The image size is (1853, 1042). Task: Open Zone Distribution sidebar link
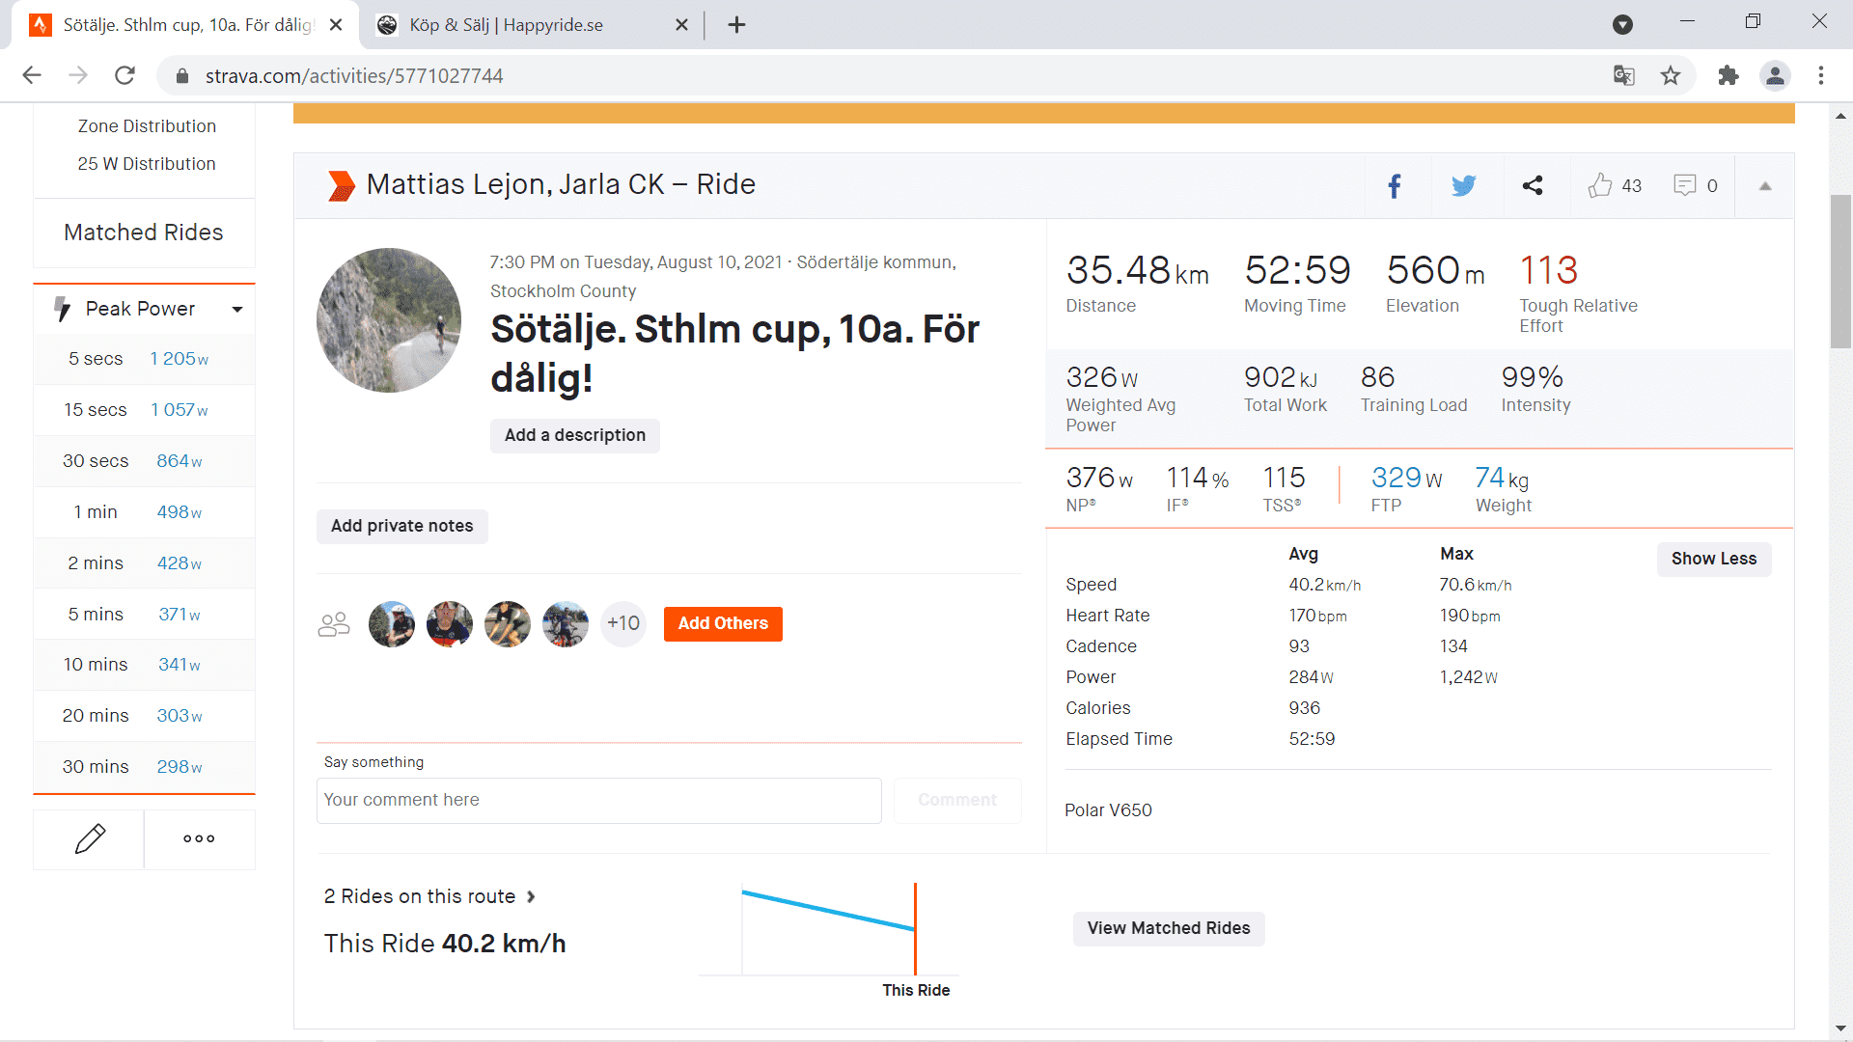pos(147,126)
